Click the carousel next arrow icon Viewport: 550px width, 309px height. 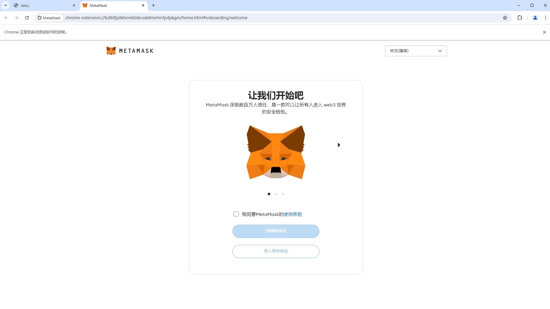(338, 145)
